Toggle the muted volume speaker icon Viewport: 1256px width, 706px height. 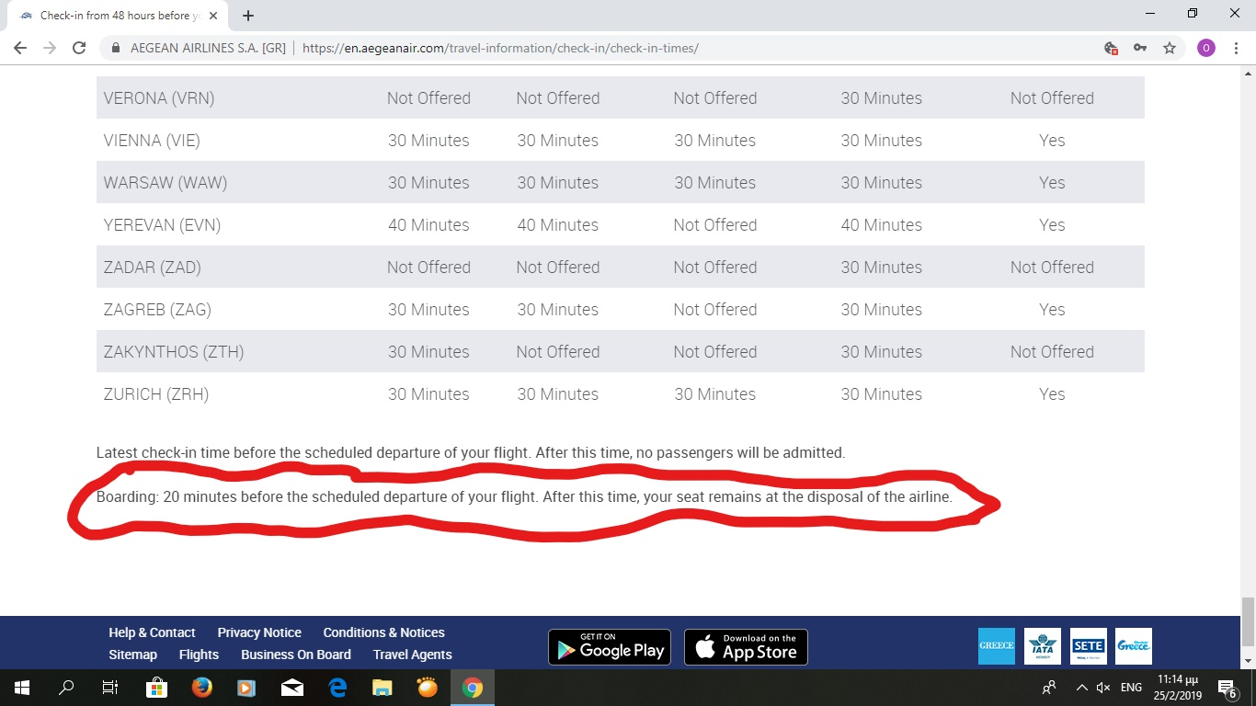[x=1103, y=688]
